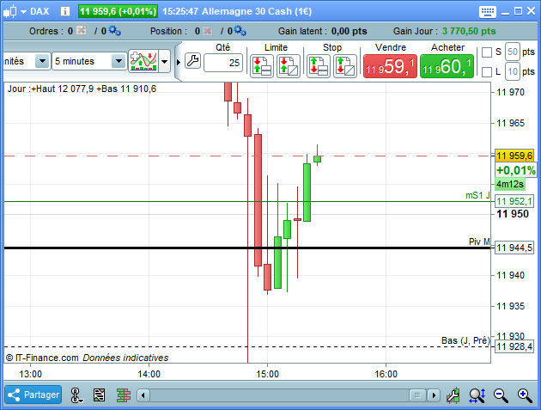Image resolution: width=541 pixels, height=410 pixels.
Task: Click the keyboard shortcuts icon
Action: [488, 12]
